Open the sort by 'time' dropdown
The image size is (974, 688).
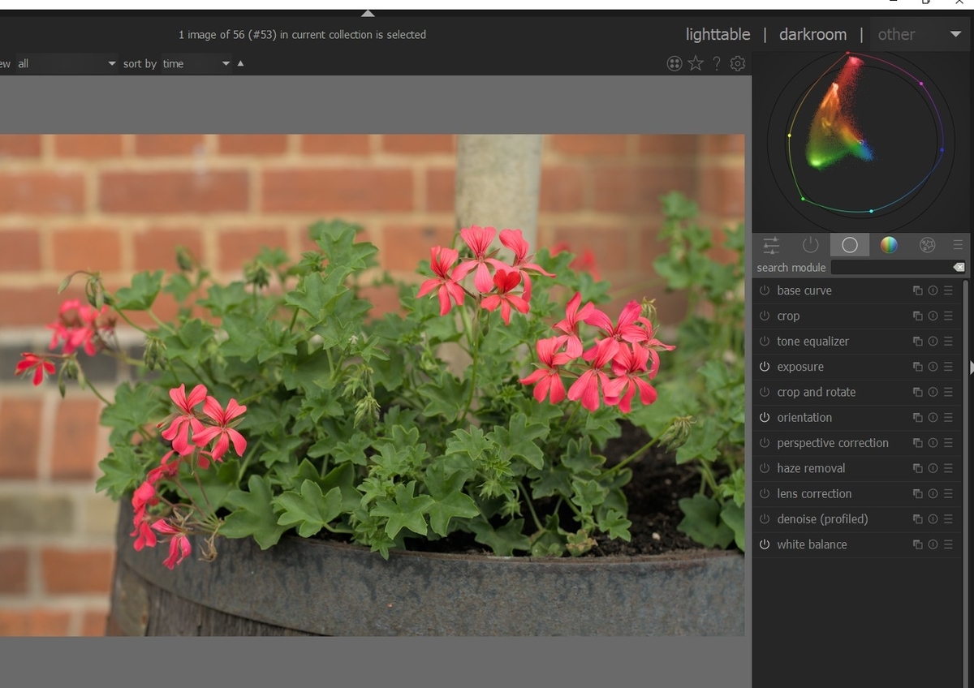[x=196, y=63]
